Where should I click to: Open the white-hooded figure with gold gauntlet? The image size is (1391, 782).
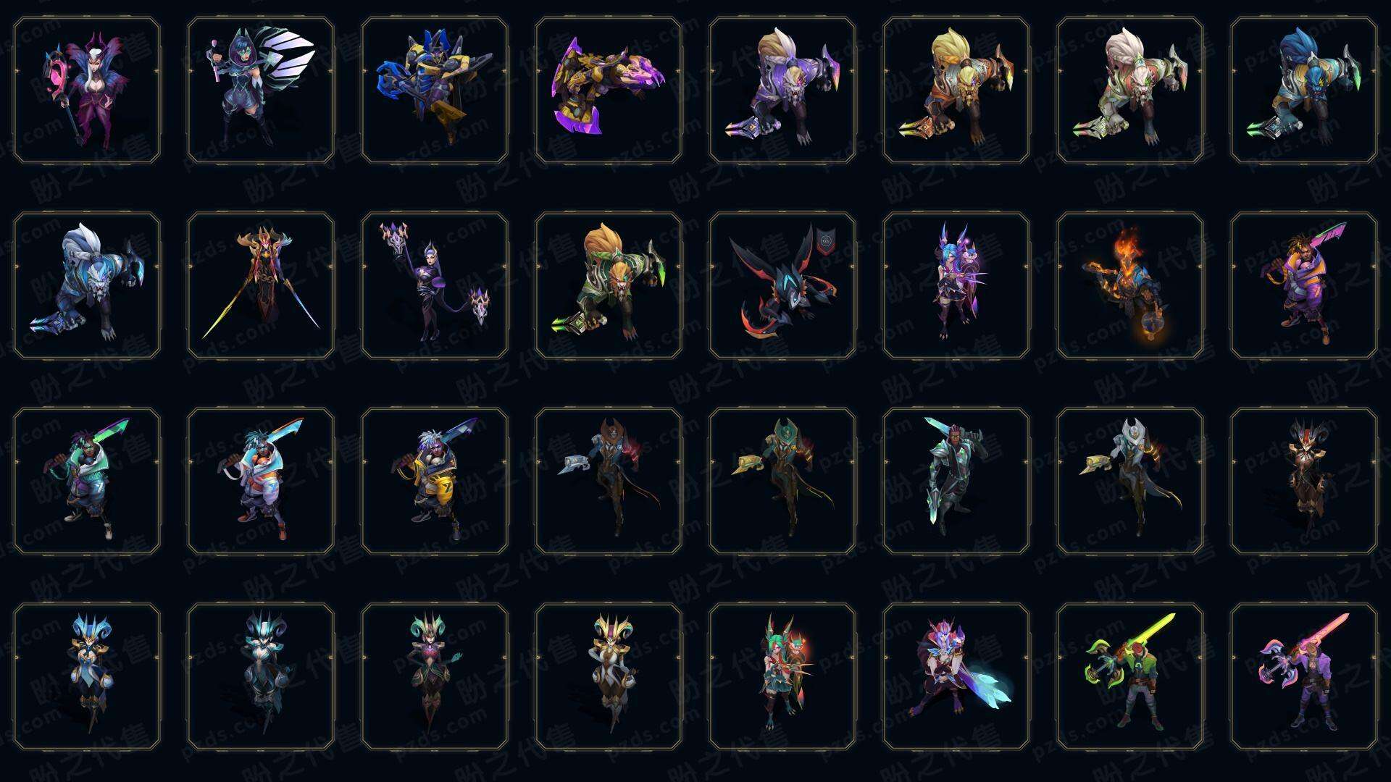(1130, 481)
